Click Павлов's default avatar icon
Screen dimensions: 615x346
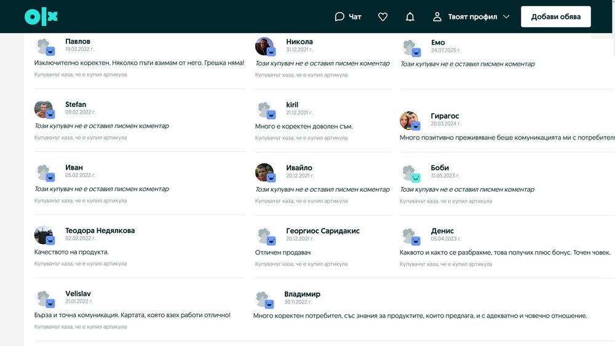point(44,46)
